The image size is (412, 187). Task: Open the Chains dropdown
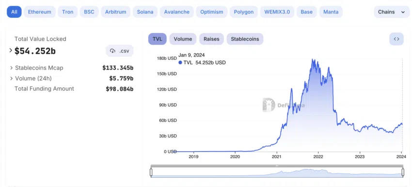[392, 12]
